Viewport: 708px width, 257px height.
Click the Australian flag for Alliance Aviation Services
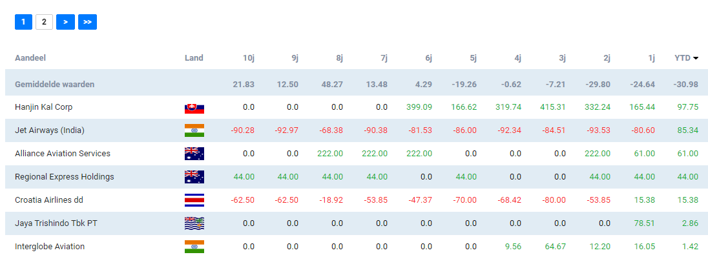click(x=194, y=154)
